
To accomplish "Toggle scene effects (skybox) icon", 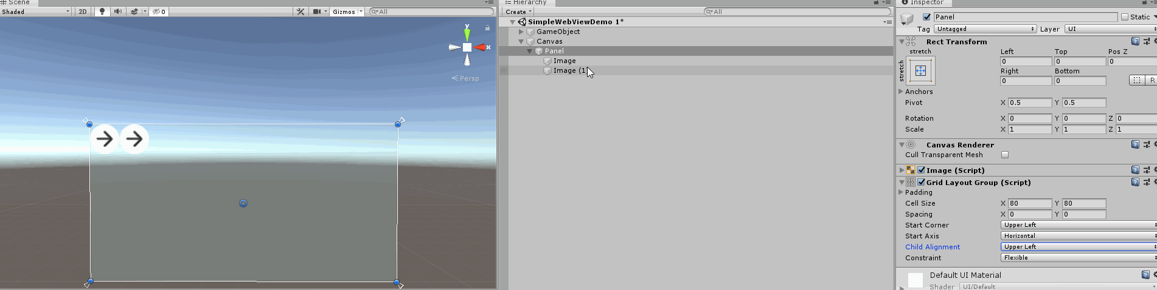I will pyautogui.click(x=134, y=12).
